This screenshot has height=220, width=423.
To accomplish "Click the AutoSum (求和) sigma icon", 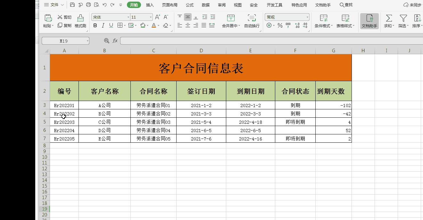I will [x=389, y=18].
